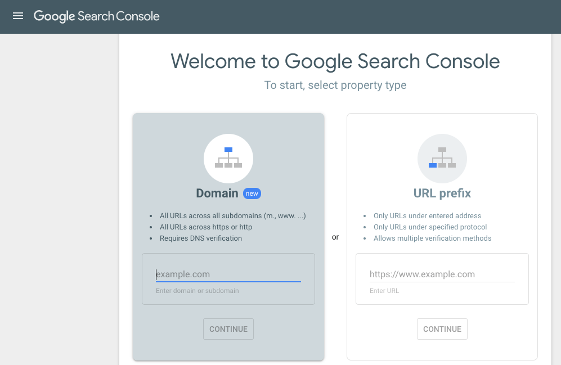The height and width of the screenshot is (365, 561).
Task: Click 'Allows multiple verification methods' bullet
Action: coord(432,238)
